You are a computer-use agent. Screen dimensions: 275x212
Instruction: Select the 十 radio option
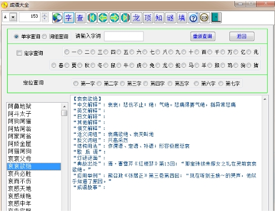183,52
